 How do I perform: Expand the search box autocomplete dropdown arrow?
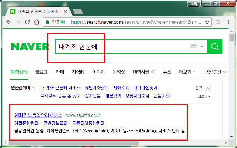[202, 46]
